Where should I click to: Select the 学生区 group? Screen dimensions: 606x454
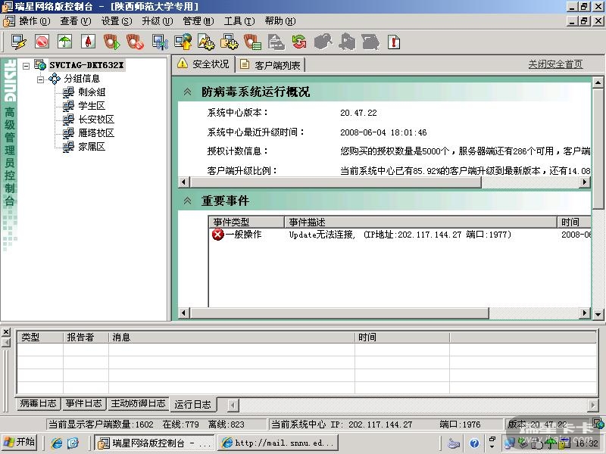click(x=92, y=105)
